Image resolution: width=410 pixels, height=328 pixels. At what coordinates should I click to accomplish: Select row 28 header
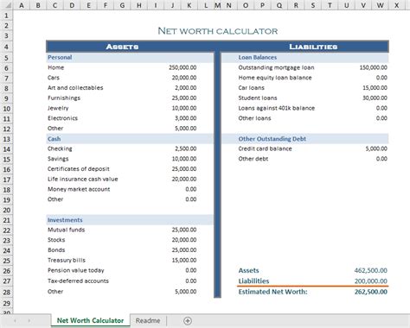click(6, 292)
